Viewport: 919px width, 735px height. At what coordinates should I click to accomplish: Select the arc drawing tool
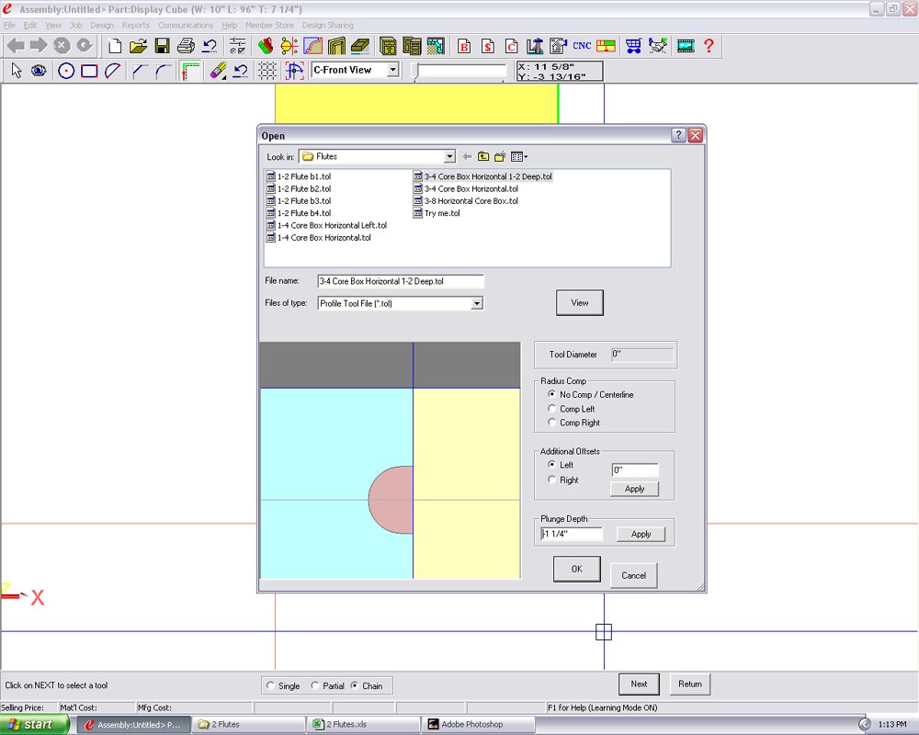click(x=112, y=71)
